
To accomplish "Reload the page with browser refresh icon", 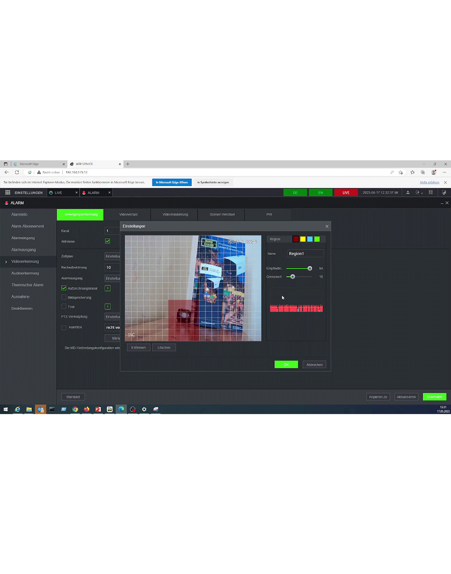I will click(17, 172).
